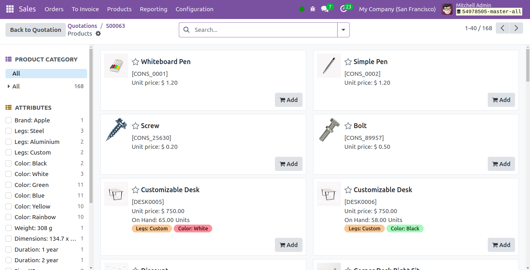
Task: Click the Back to Quotation button
Action: (36, 30)
